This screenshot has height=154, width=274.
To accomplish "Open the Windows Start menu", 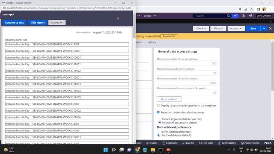I will (106, 150).
